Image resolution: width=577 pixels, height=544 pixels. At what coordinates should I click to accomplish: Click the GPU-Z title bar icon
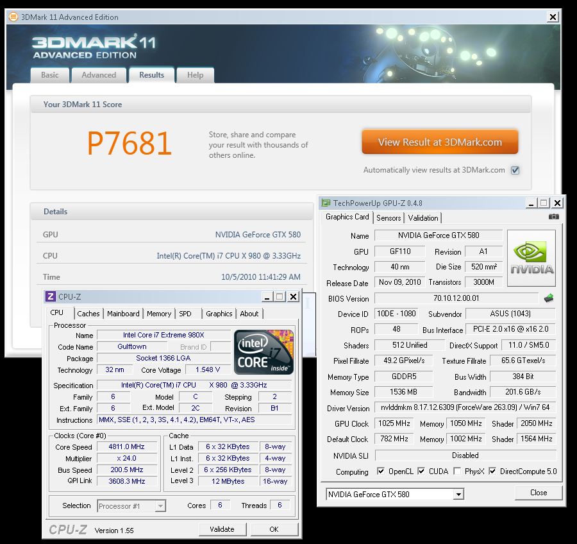(x=326, y=203)
